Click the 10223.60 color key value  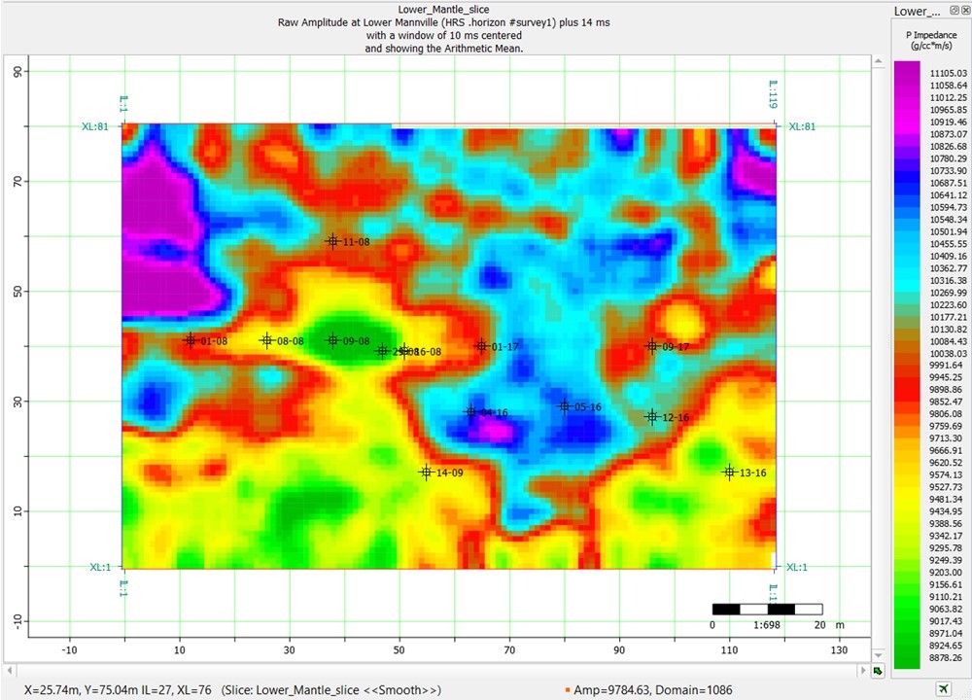(x=948, y=304)
